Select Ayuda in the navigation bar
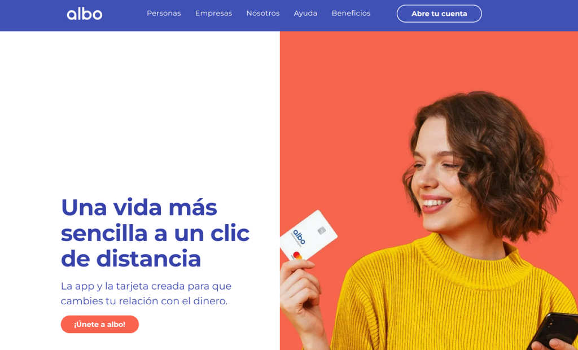 point(305,14)
